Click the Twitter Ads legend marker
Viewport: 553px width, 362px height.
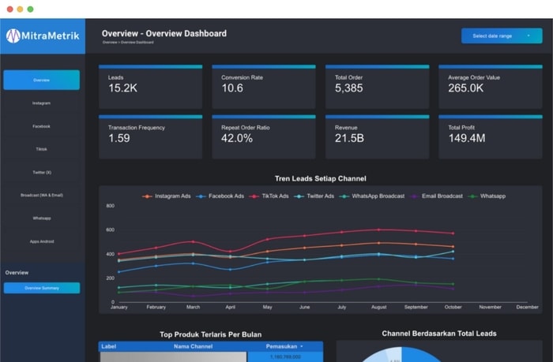point(299,196)
